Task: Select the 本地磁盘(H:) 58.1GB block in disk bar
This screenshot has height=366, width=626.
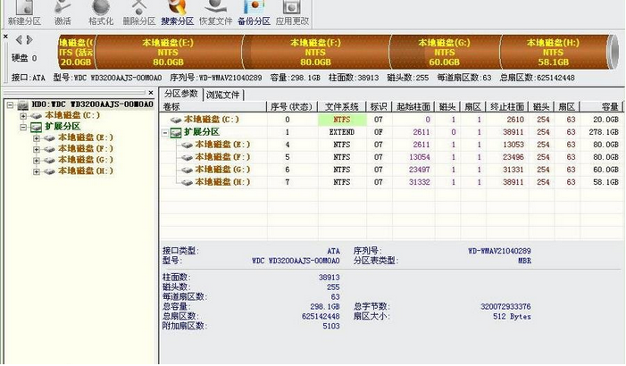Action: 553,52
